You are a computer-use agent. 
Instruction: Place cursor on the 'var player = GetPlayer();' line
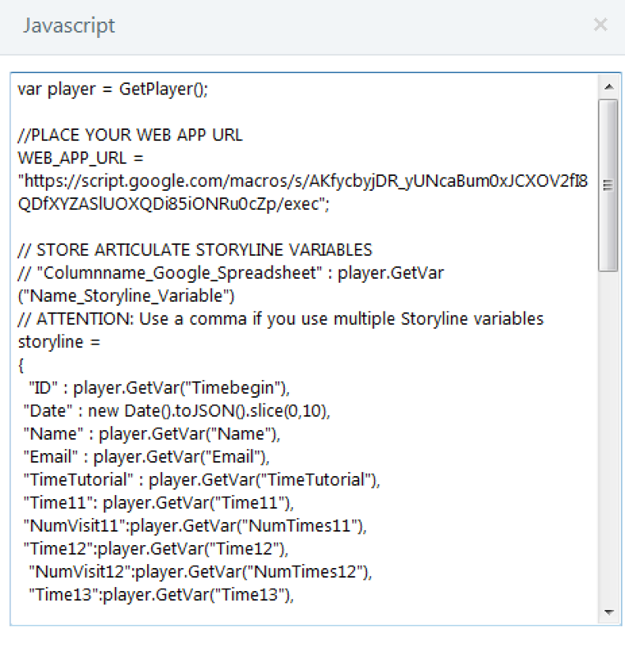point(112,90)
